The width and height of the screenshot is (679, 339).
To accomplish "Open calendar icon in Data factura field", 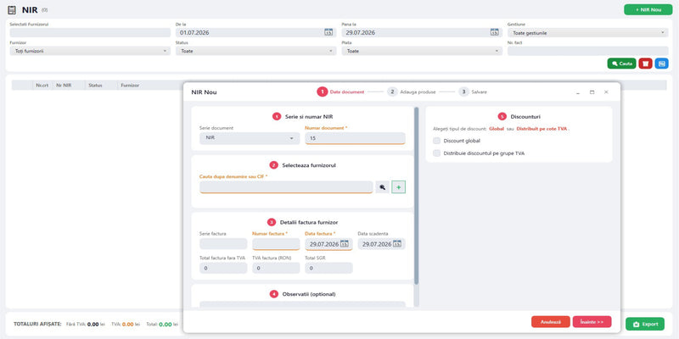I will (345, 244).
